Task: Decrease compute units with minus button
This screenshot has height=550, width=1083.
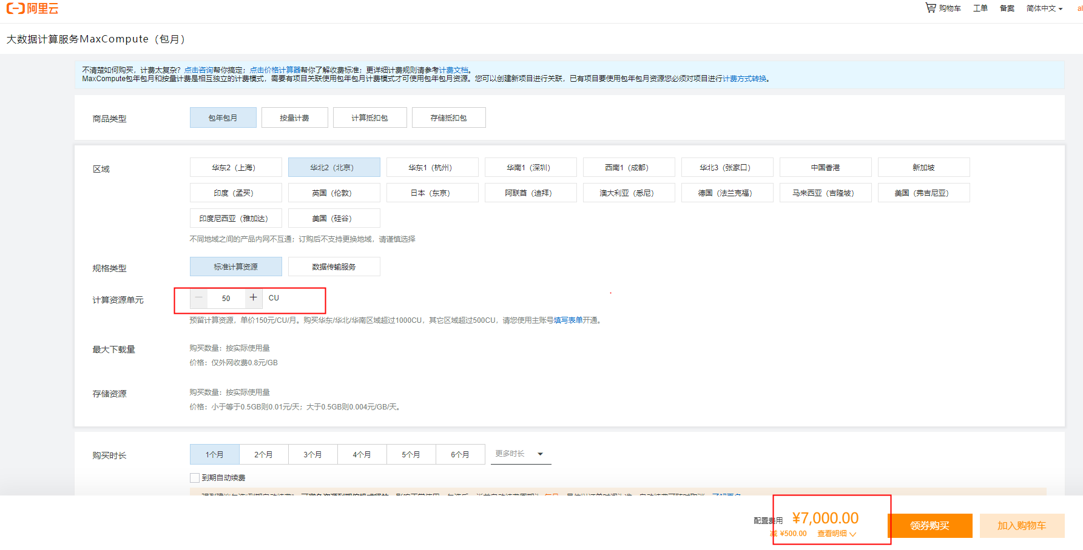Action: coord(198,298)
